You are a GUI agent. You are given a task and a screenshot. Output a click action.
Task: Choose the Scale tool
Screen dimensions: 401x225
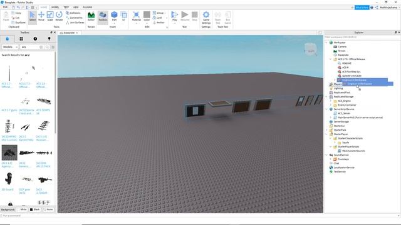pos(50,17)
